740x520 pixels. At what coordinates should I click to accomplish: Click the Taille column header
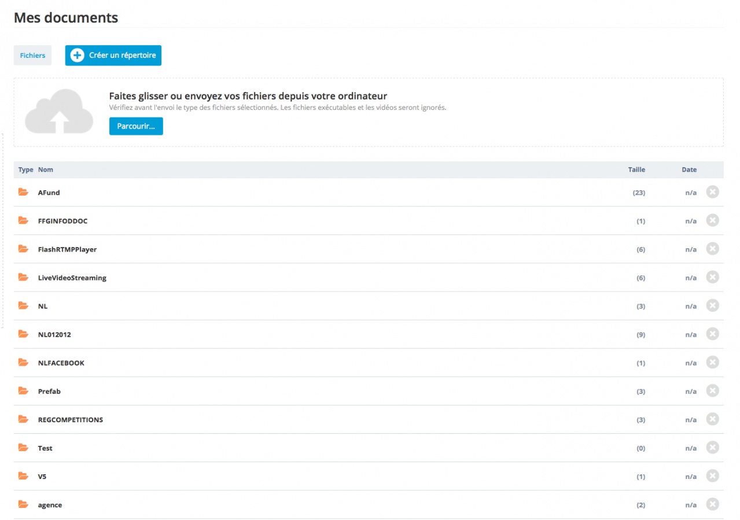click(636, 169)
